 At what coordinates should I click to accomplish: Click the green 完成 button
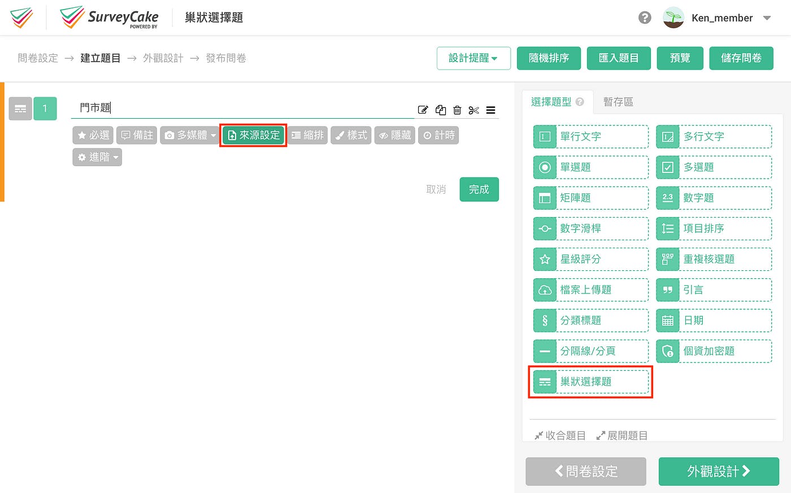click(479, 189)
